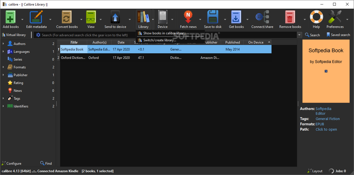Click the Click to open path link
Viewport: 354px width, 175px height.
tap(326, 129)
